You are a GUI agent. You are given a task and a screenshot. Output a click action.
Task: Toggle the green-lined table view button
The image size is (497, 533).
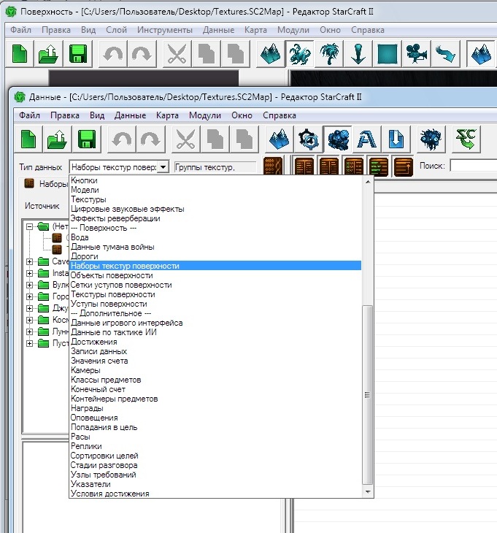[x=354, y=166]
